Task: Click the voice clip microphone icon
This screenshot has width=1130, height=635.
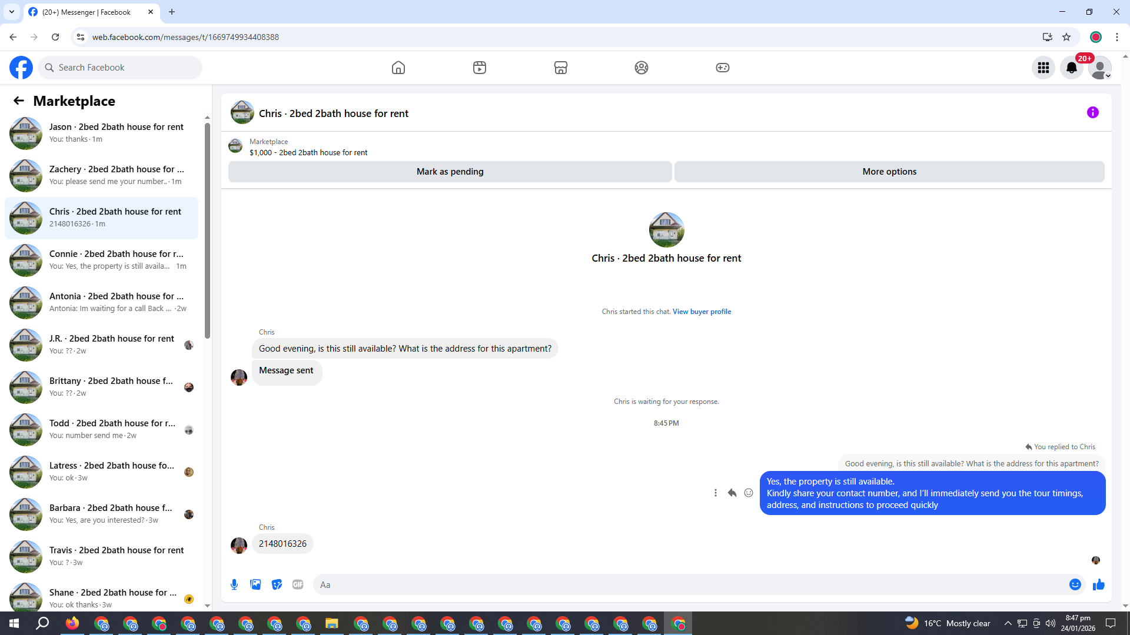Action: click(x=234, y=584)
